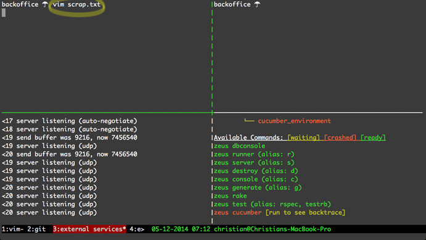This screenshot has width=426, height=240.
Task: Click the 'vim scrap.txt' command text
Action: click(76, 4)
